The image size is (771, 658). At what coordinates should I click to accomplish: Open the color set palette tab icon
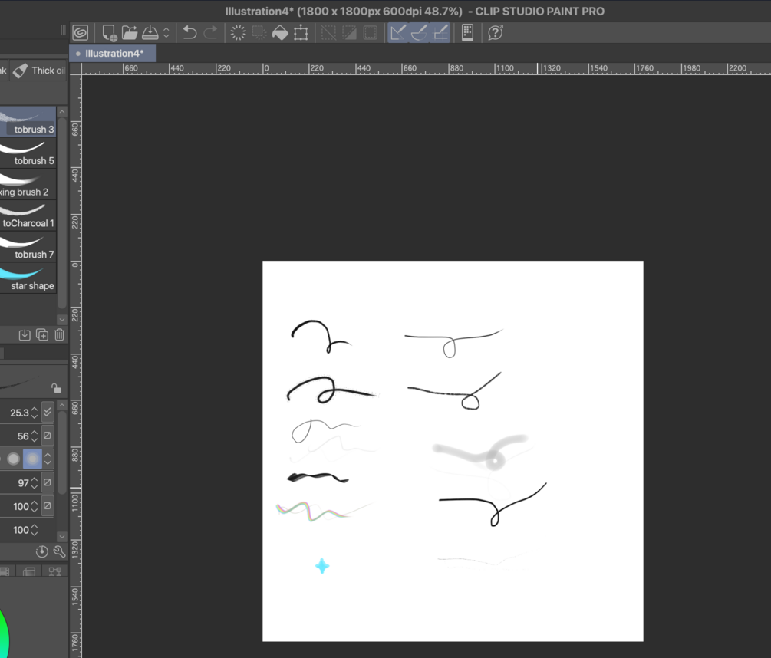5,571
